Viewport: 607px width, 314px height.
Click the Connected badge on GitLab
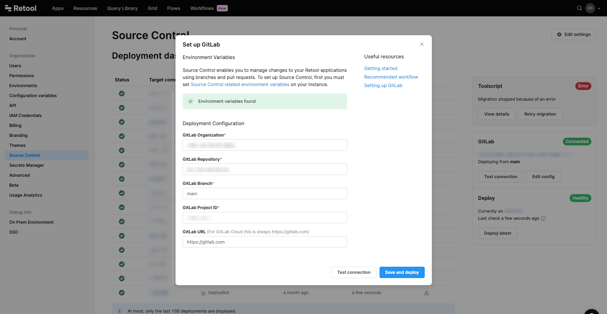pos(577,142)
